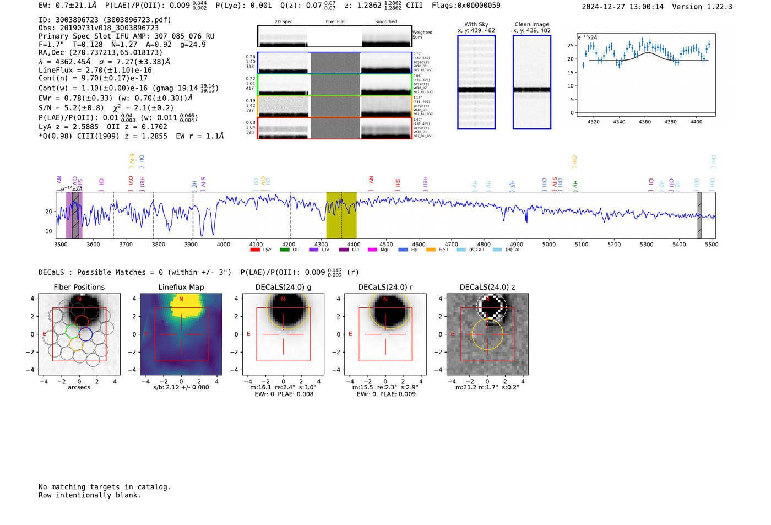Screen dimensions: 771x525
Task: Select the Obs: 20190731v018_3003896723 line
Action: (99, 28)
